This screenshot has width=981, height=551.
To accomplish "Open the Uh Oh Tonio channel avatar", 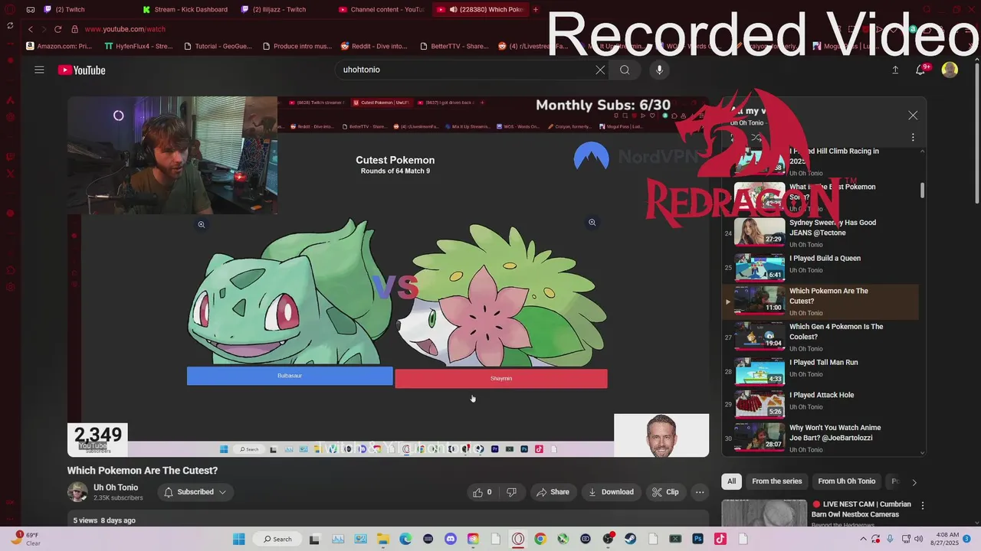I will 77,492.
